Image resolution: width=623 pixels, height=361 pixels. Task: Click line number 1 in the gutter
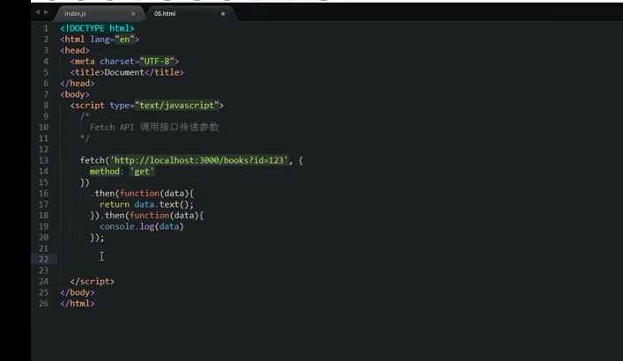[x=46, y=28]
